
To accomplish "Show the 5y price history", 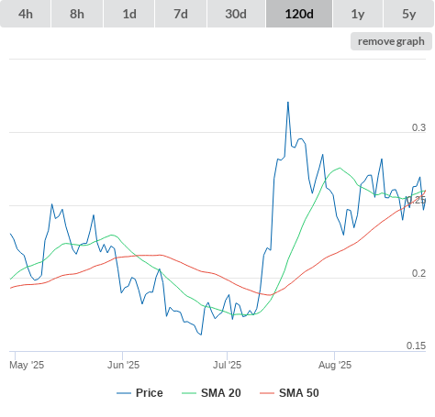I will click(x=408, y=14).
